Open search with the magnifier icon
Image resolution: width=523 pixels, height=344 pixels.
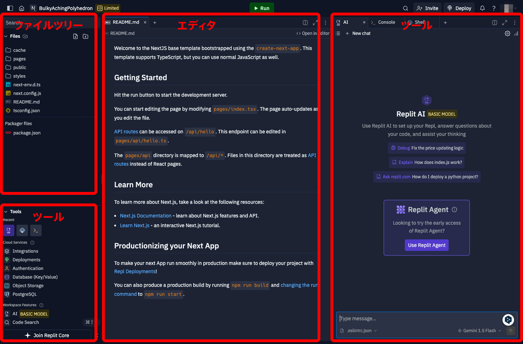[x=406, y=8]
